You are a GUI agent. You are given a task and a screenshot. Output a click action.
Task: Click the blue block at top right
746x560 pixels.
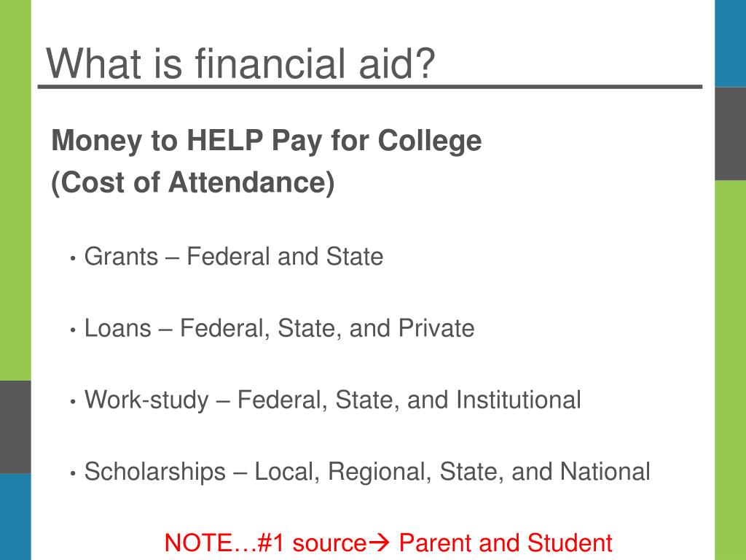point(730,43)
